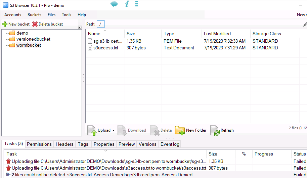Switch to the Tags tab

(83, 144)
